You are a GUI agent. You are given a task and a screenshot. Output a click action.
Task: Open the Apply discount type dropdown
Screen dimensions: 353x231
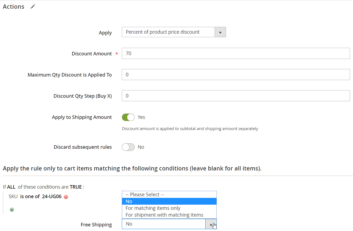[x=174, y=32]
